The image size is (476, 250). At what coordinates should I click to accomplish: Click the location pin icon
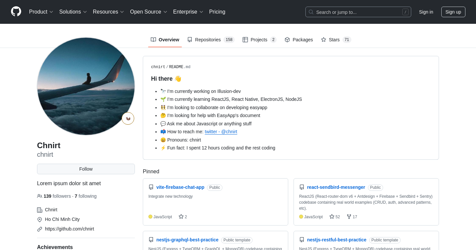coord(40,220)
